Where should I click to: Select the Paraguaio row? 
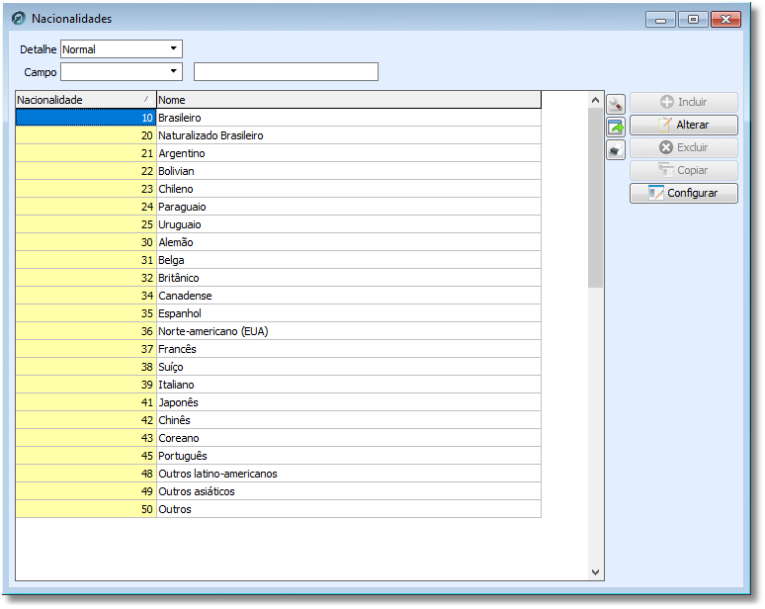tap(278, 207)
